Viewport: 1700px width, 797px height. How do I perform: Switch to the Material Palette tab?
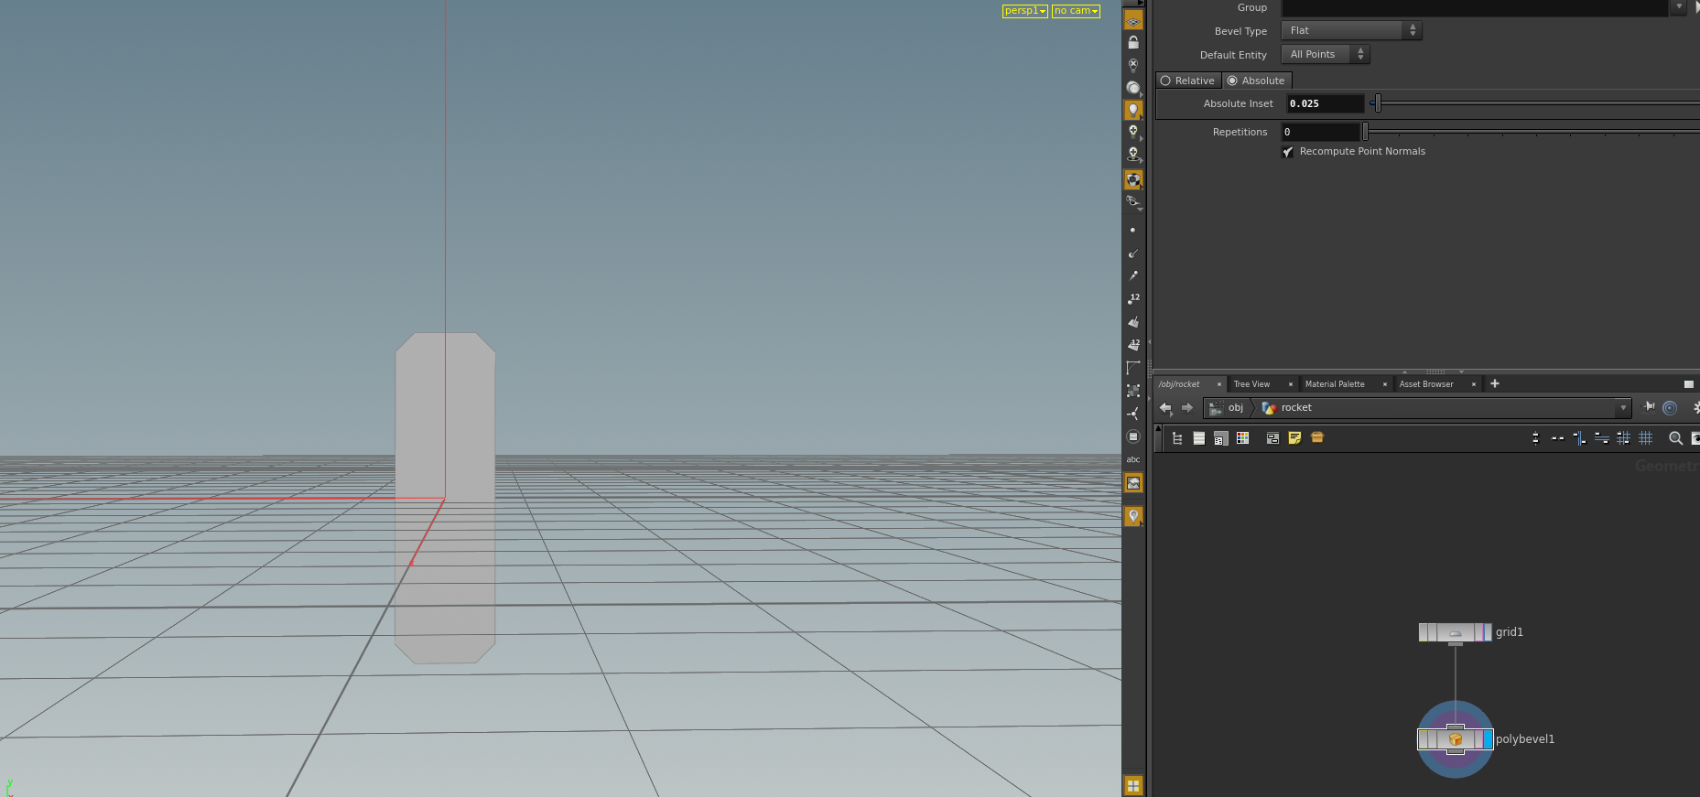1335,384
